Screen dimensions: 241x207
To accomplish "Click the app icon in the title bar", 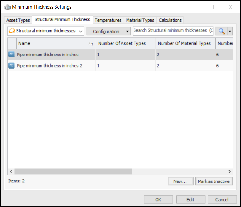I will (7, 7).
